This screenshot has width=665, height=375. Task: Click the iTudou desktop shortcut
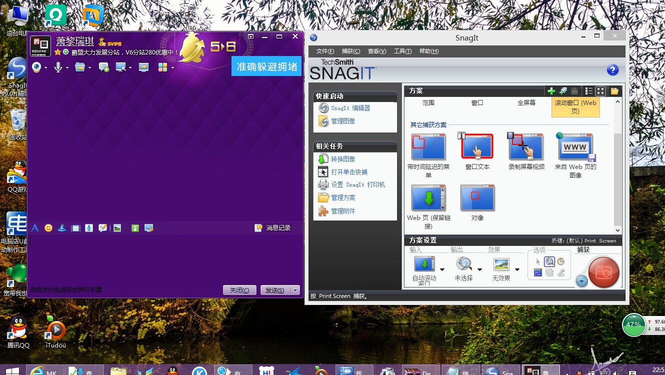point(55,332)
